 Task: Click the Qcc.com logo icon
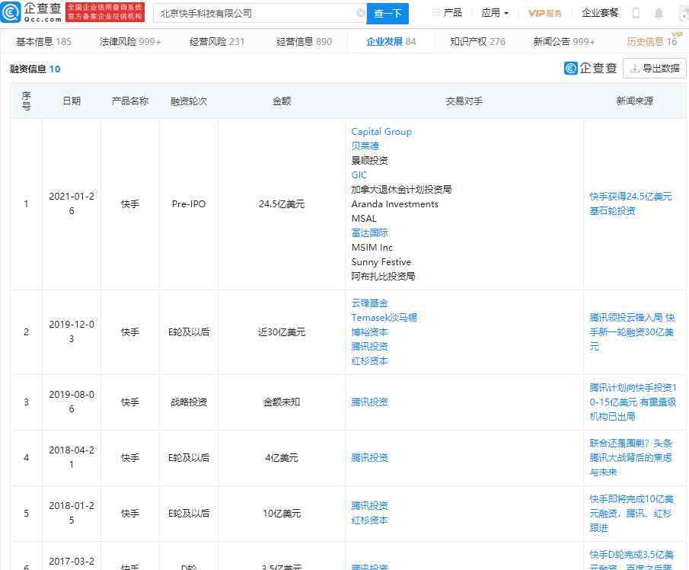[11, 12]
